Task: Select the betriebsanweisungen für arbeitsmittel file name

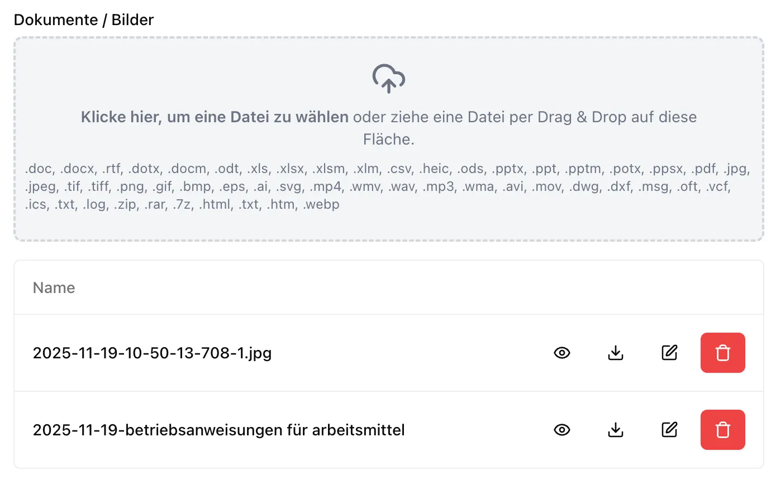Action: (x=218, y=430)
